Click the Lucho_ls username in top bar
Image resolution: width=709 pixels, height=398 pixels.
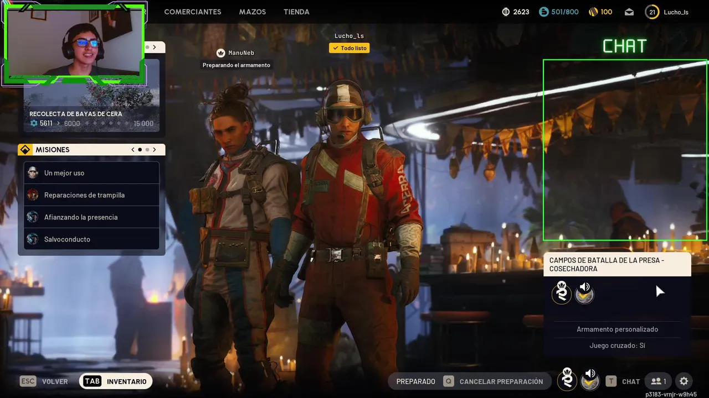(676, 12)
